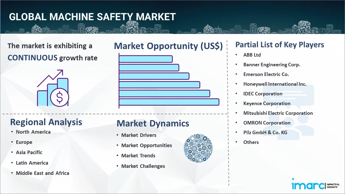Select Market Challenges item

click(x=143, y=166)
